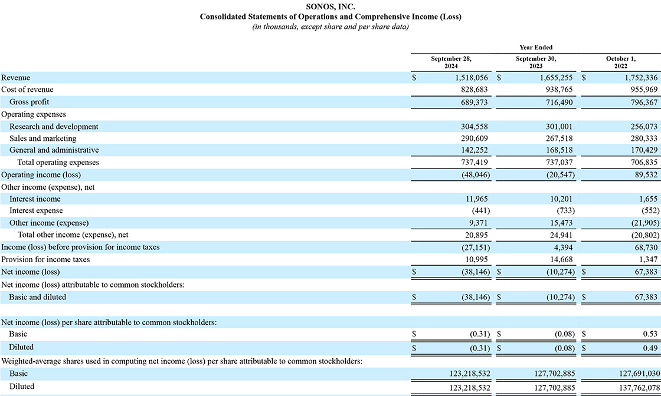Viewport: 661px width, 396px height.
Task: Click revenue value 1,655,255
Action: (x=556, y=78)
